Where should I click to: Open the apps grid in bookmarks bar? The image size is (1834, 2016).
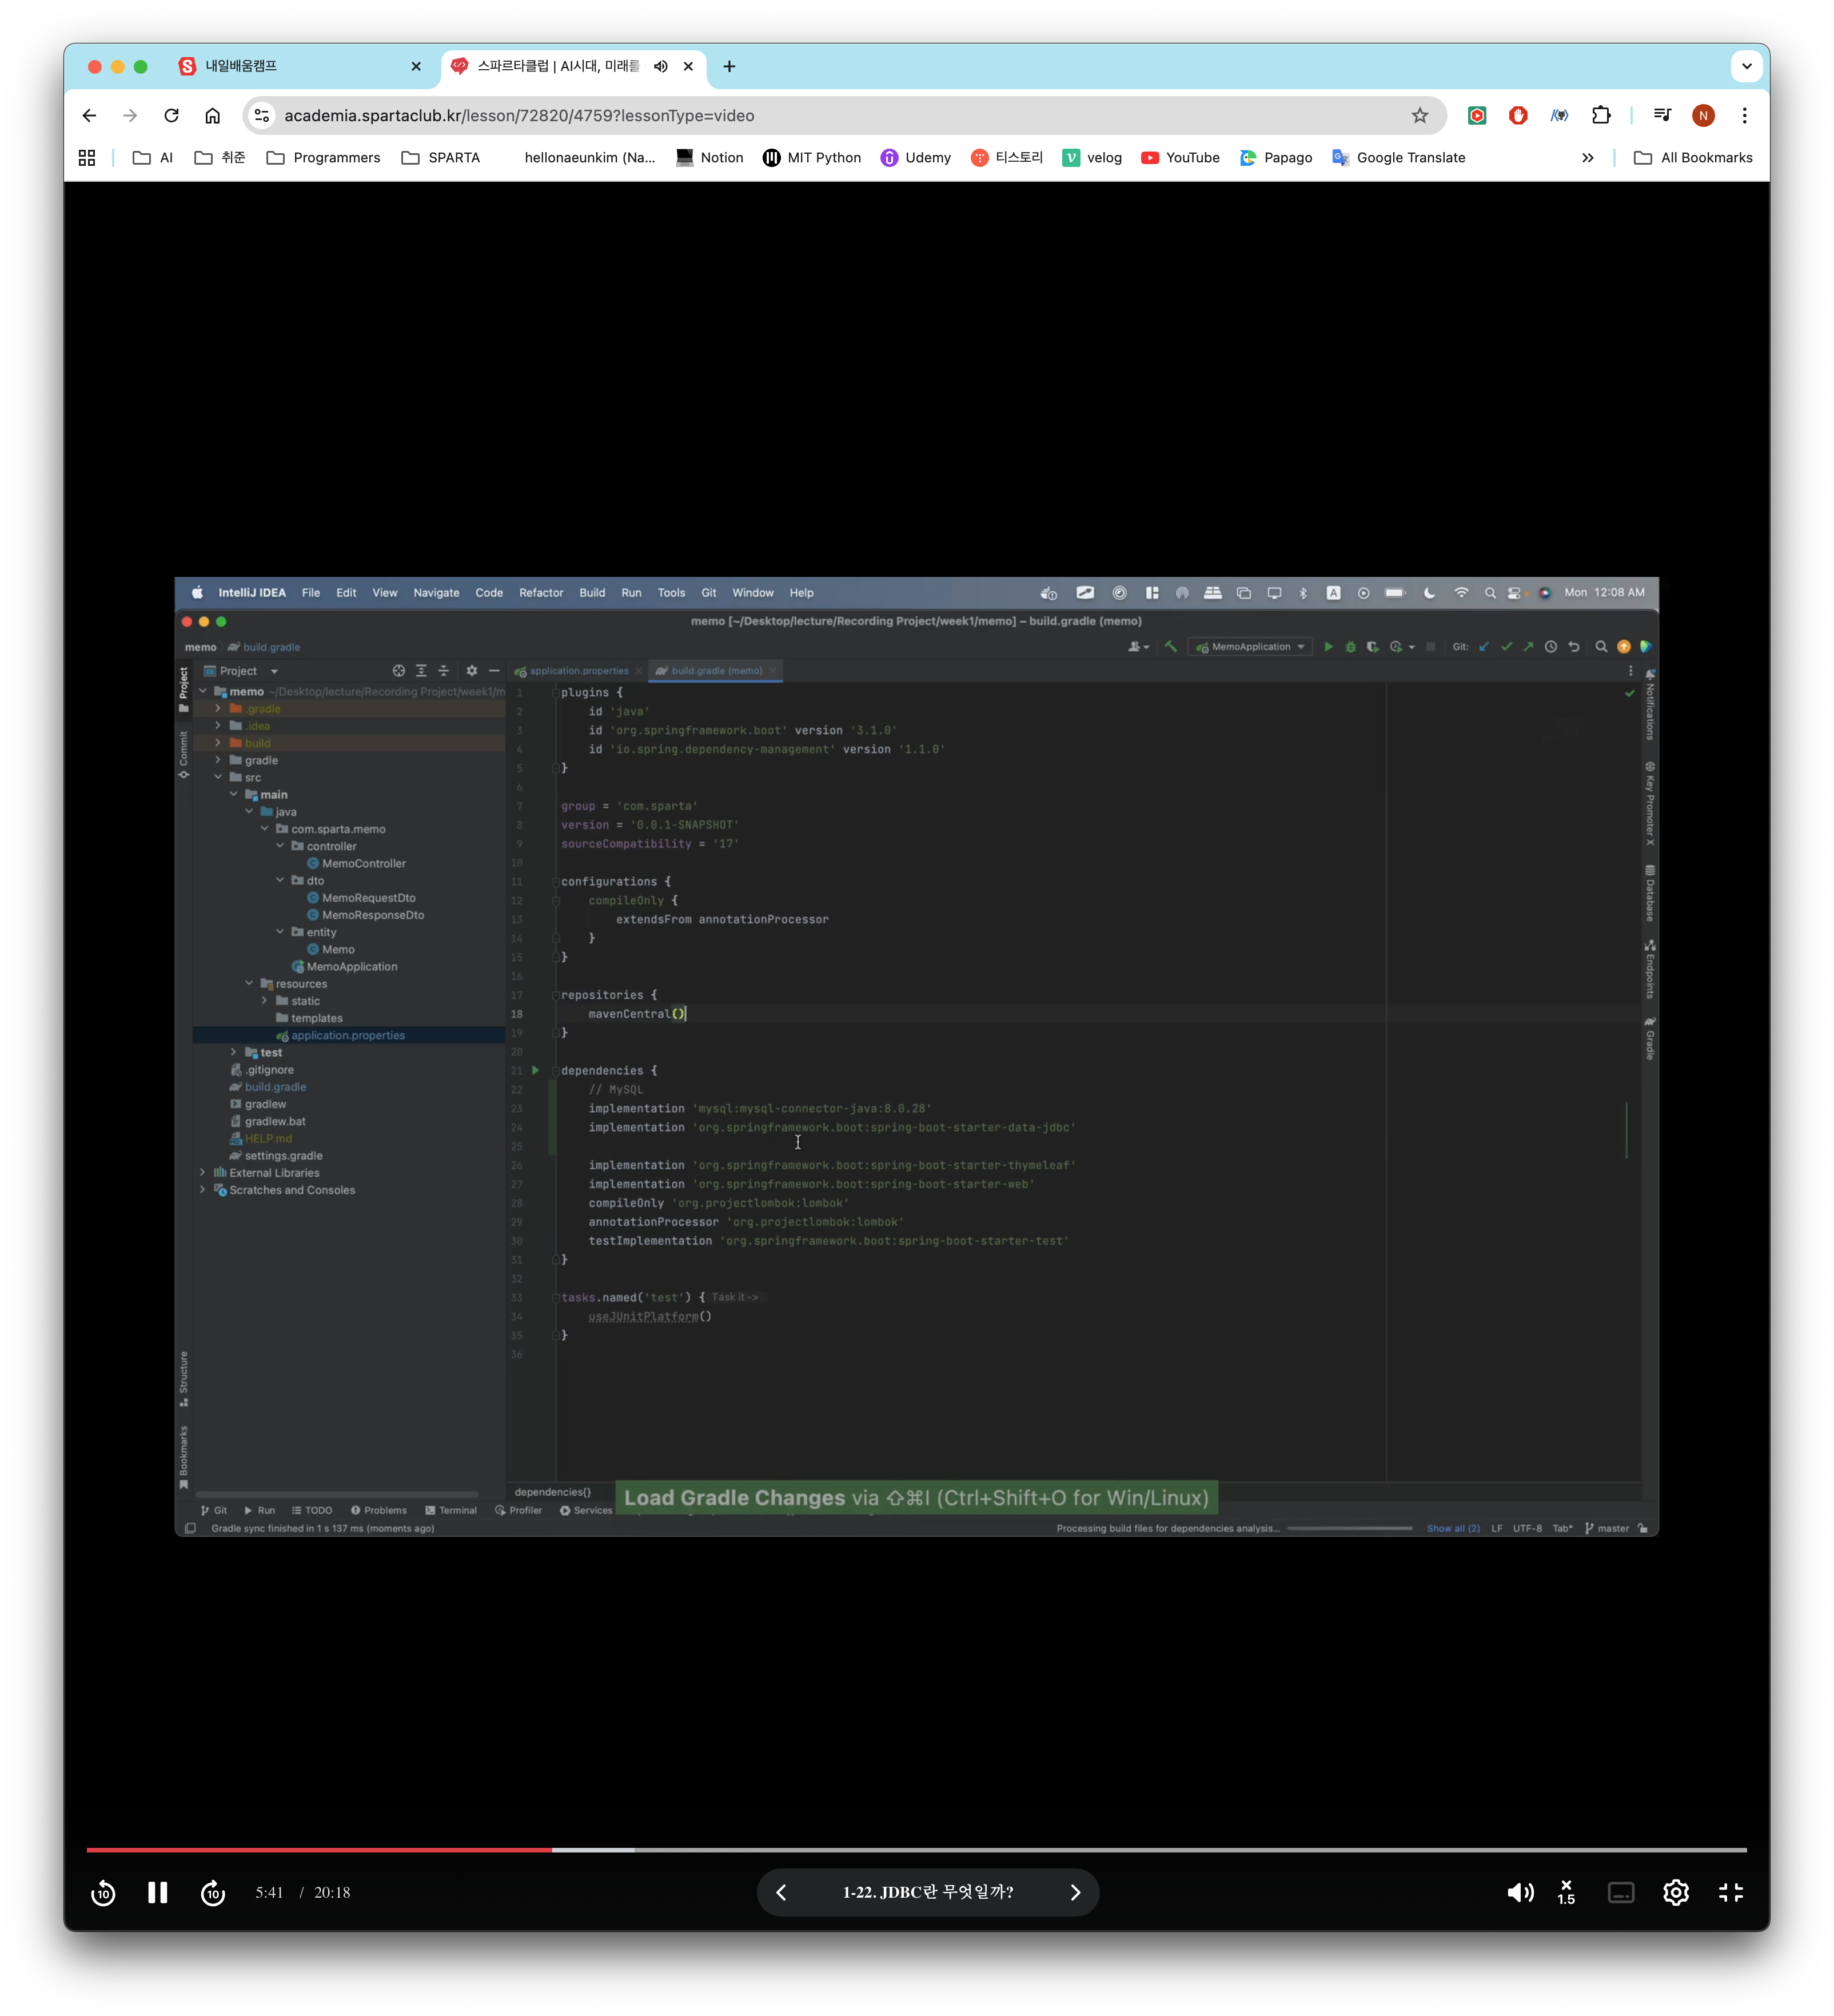tap(87, 157)
